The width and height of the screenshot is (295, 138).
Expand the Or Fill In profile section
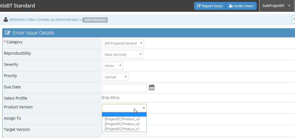click(x=112, y=98)
